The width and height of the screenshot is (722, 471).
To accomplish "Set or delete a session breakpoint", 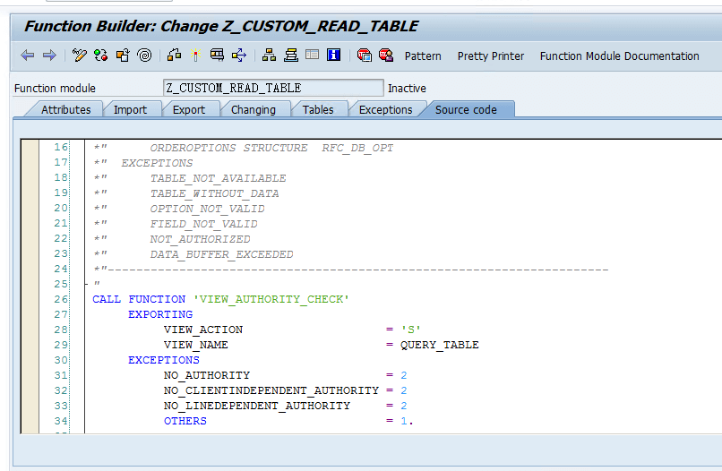I will [365, 56].
